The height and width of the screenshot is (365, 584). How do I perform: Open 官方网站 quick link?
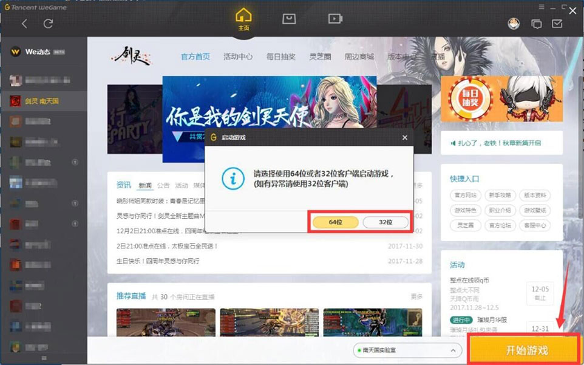point(466,195)
